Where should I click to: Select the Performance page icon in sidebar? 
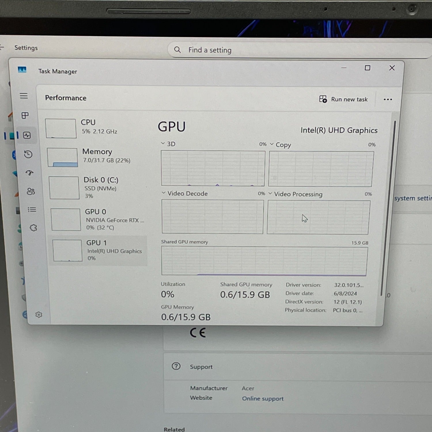pyautogui.click(x=27, y=135)
